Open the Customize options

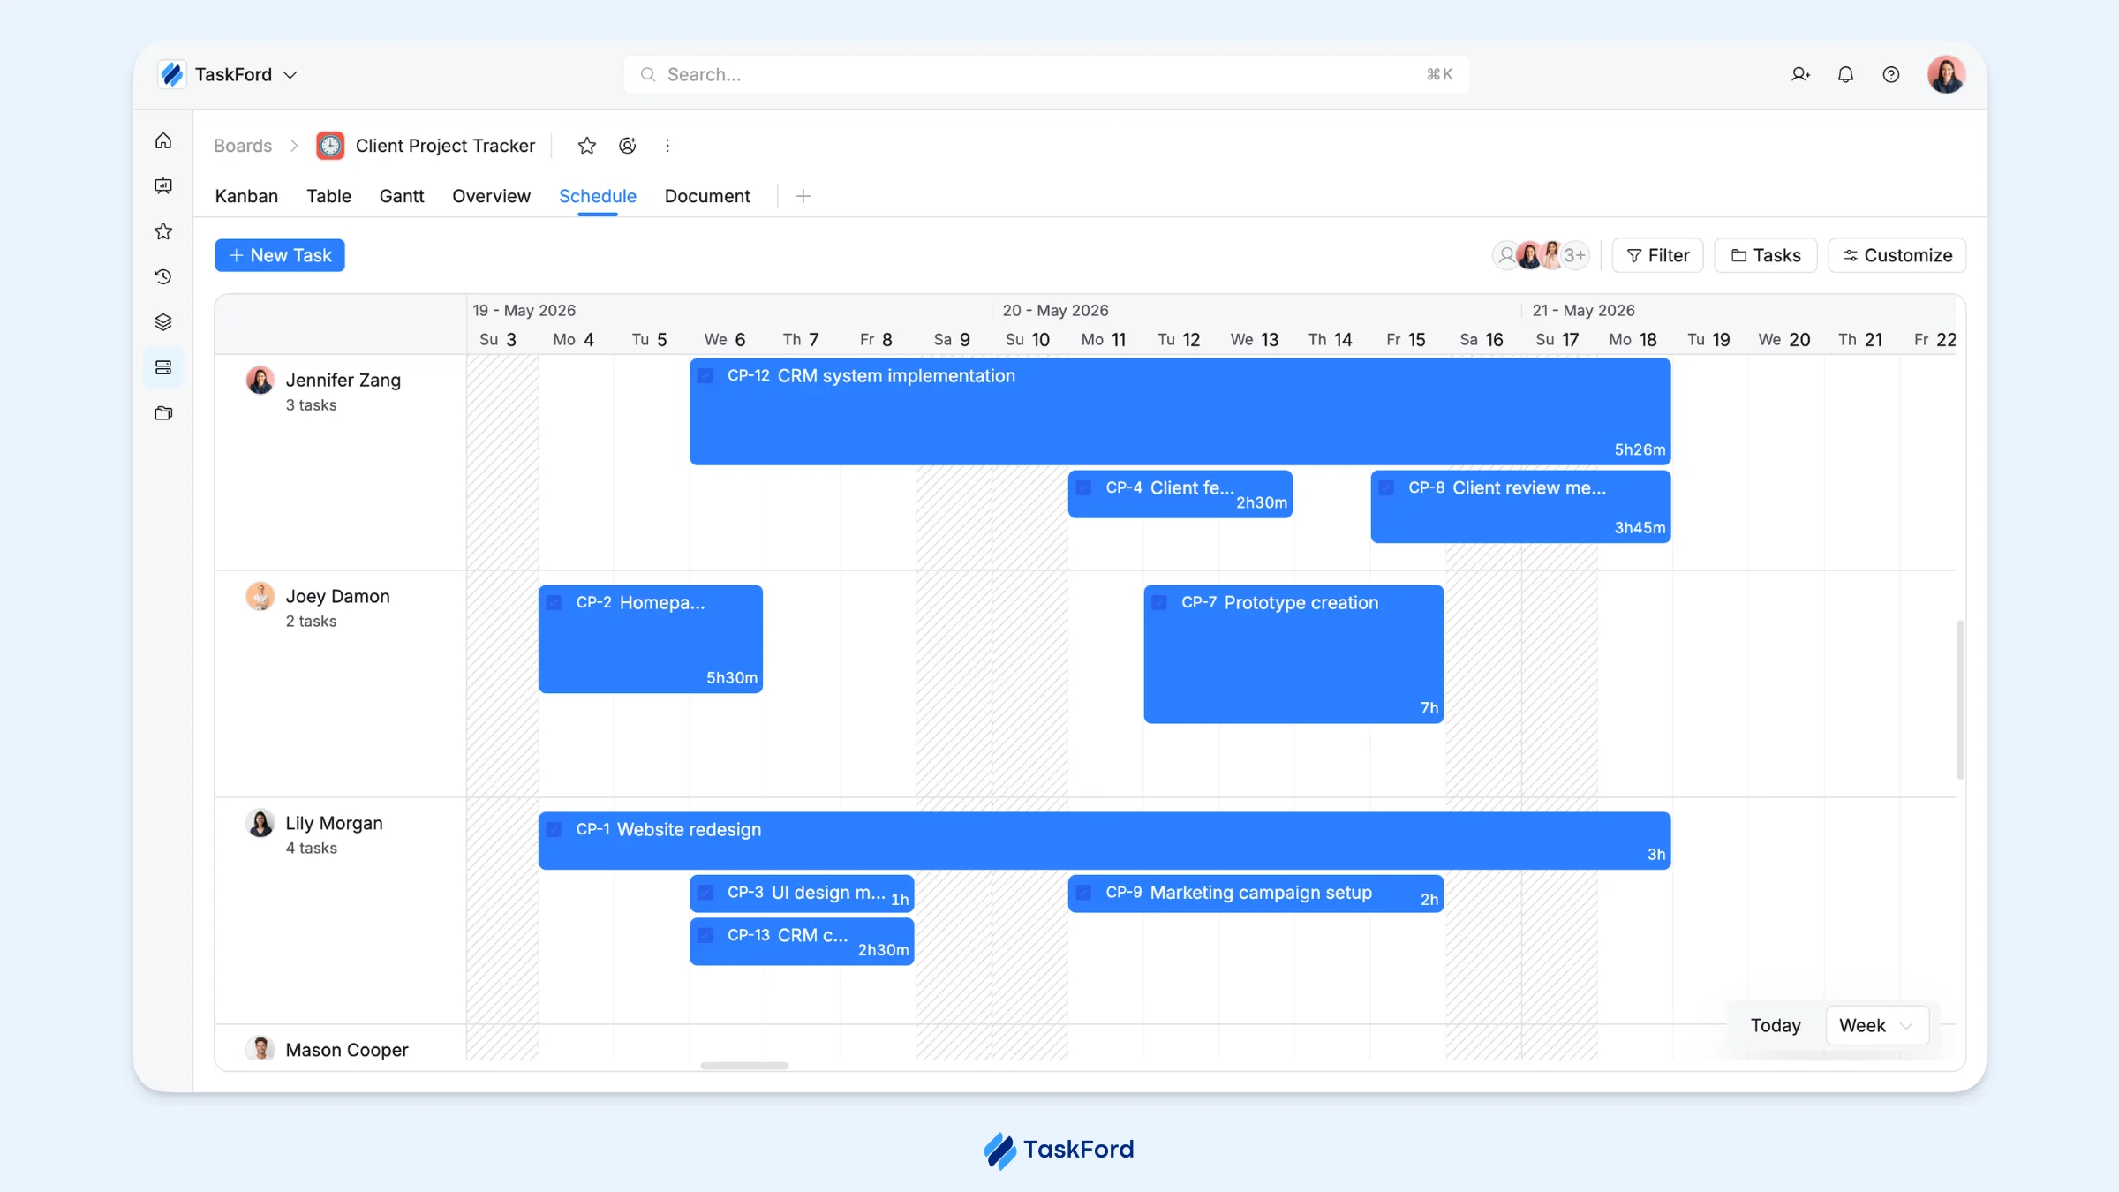tap(1897, 255)
